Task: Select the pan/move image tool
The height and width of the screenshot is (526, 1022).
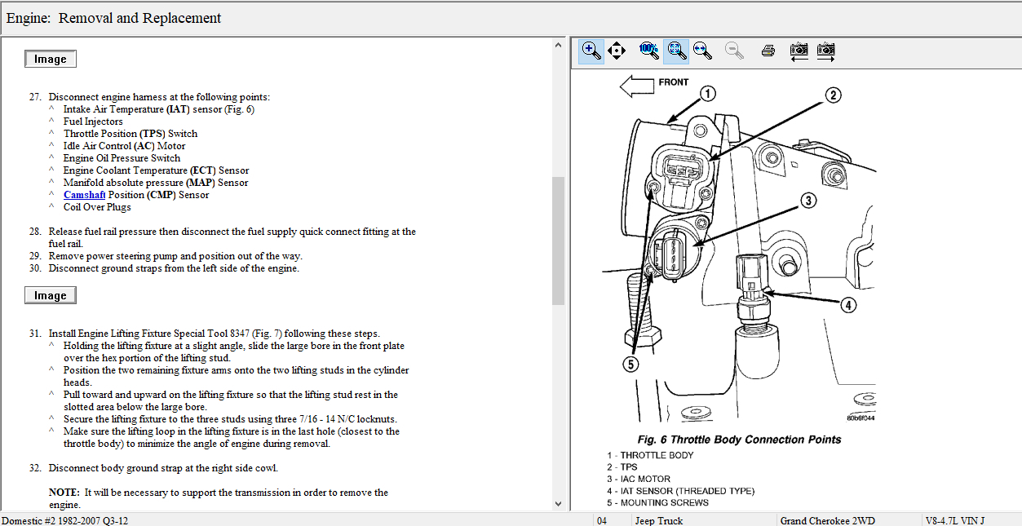Action: [x=617, y=51]
